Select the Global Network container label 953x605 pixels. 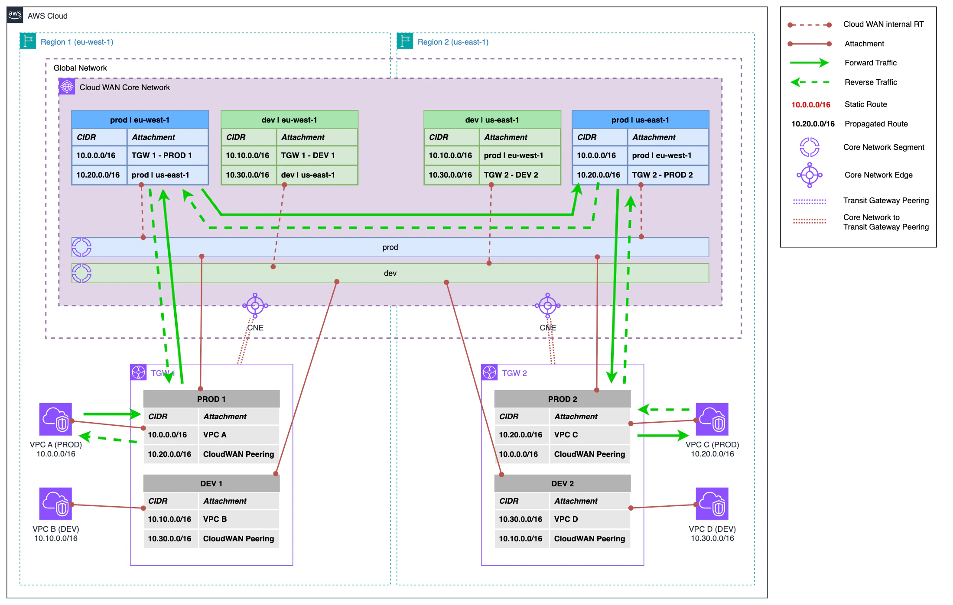pos(80,68)
